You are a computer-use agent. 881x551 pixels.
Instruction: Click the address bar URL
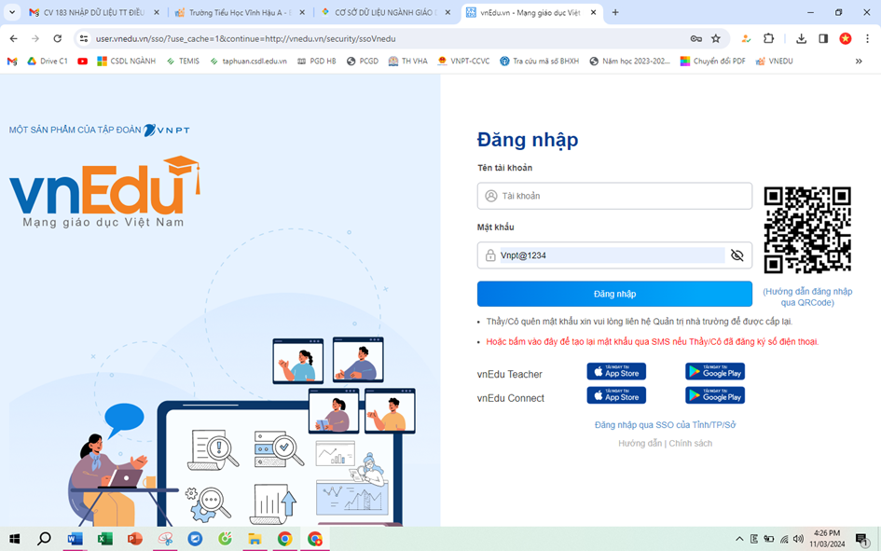pyautogui.click(x=245, y=39)
